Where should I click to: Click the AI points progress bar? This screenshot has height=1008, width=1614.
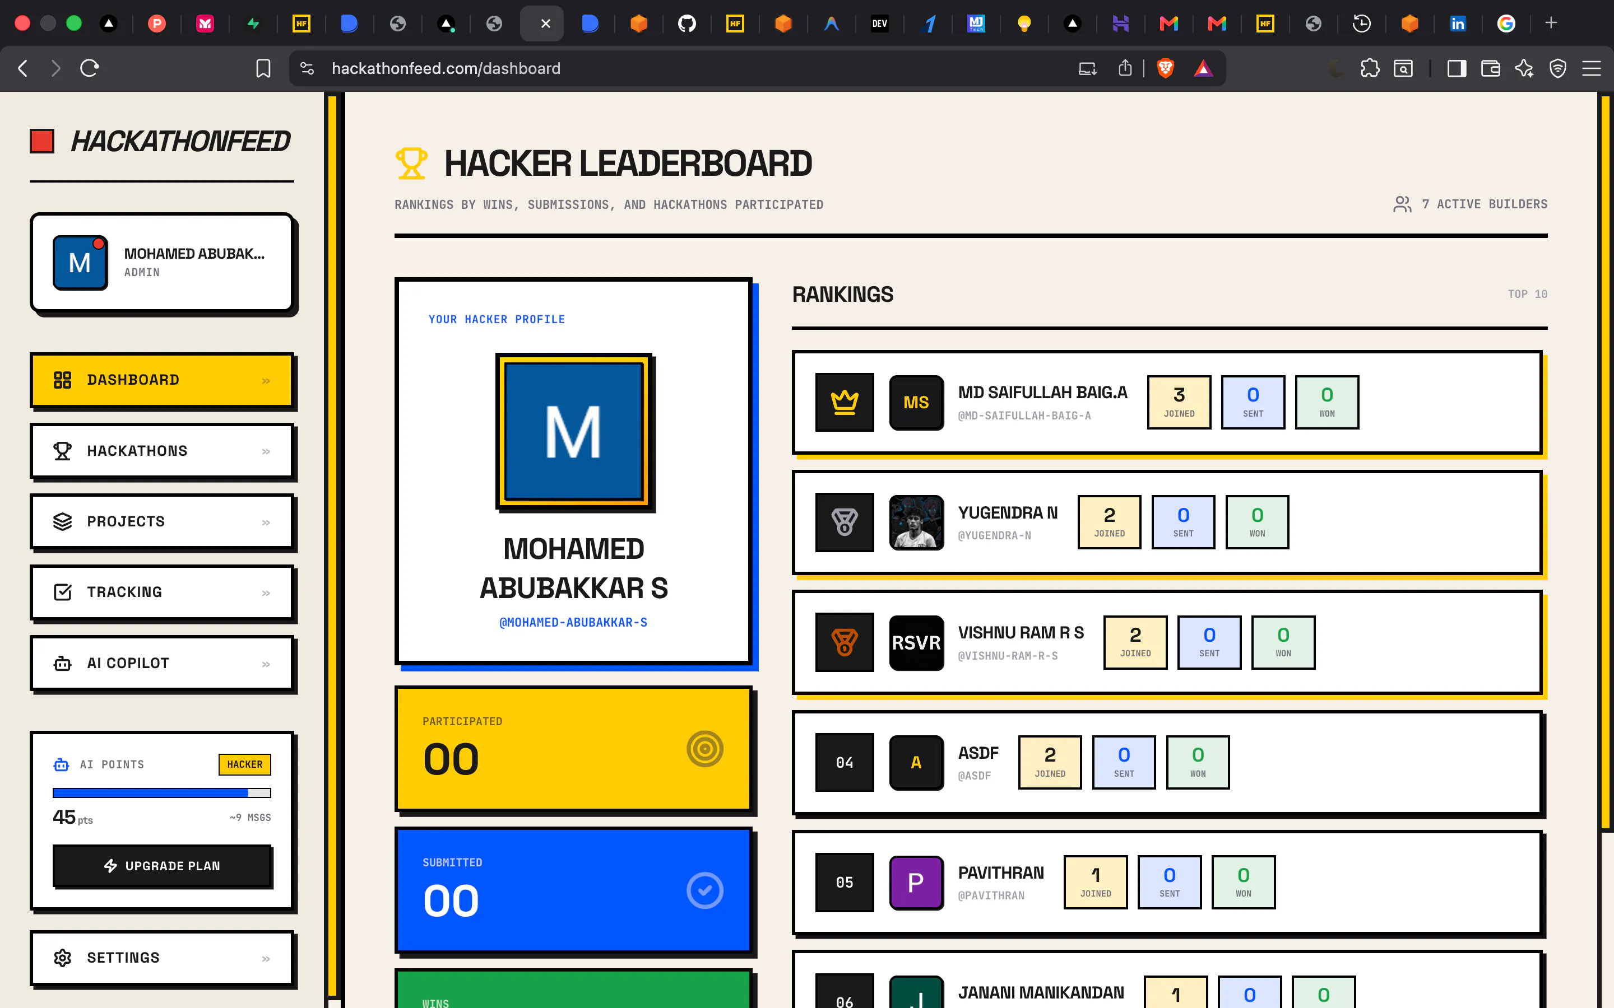coord(162,792)
